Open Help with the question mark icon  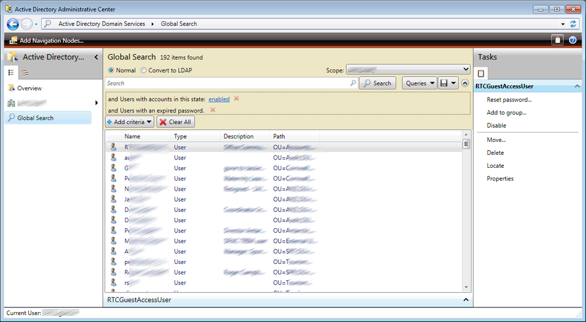coord(573,40)
